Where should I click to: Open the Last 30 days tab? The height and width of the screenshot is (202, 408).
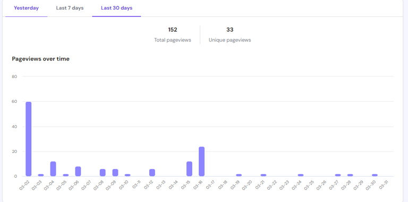[x=116, y=8]
